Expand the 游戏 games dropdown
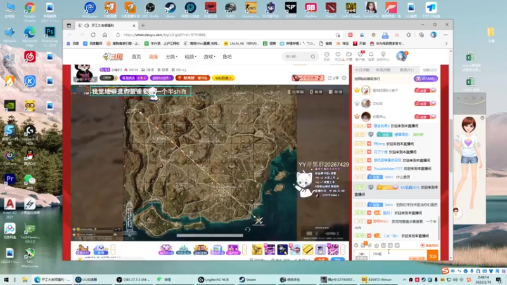Screen dimensions: 507x285 click(x=209, y=56)
